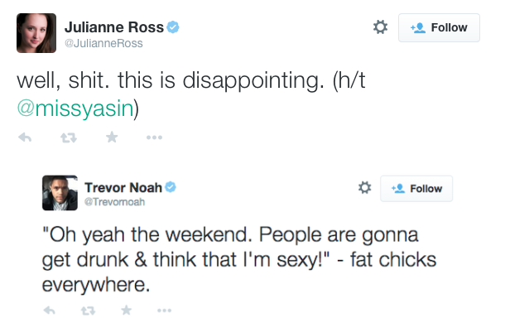
Task: Favorite Trevor Noah's tweet with star
Action: click(126, 310)
